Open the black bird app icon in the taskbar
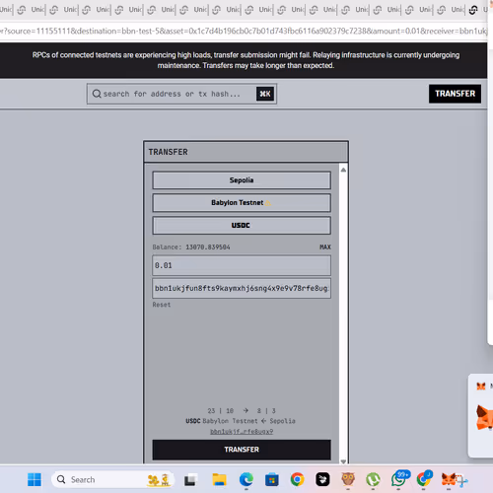 click(x=322, y=480)
